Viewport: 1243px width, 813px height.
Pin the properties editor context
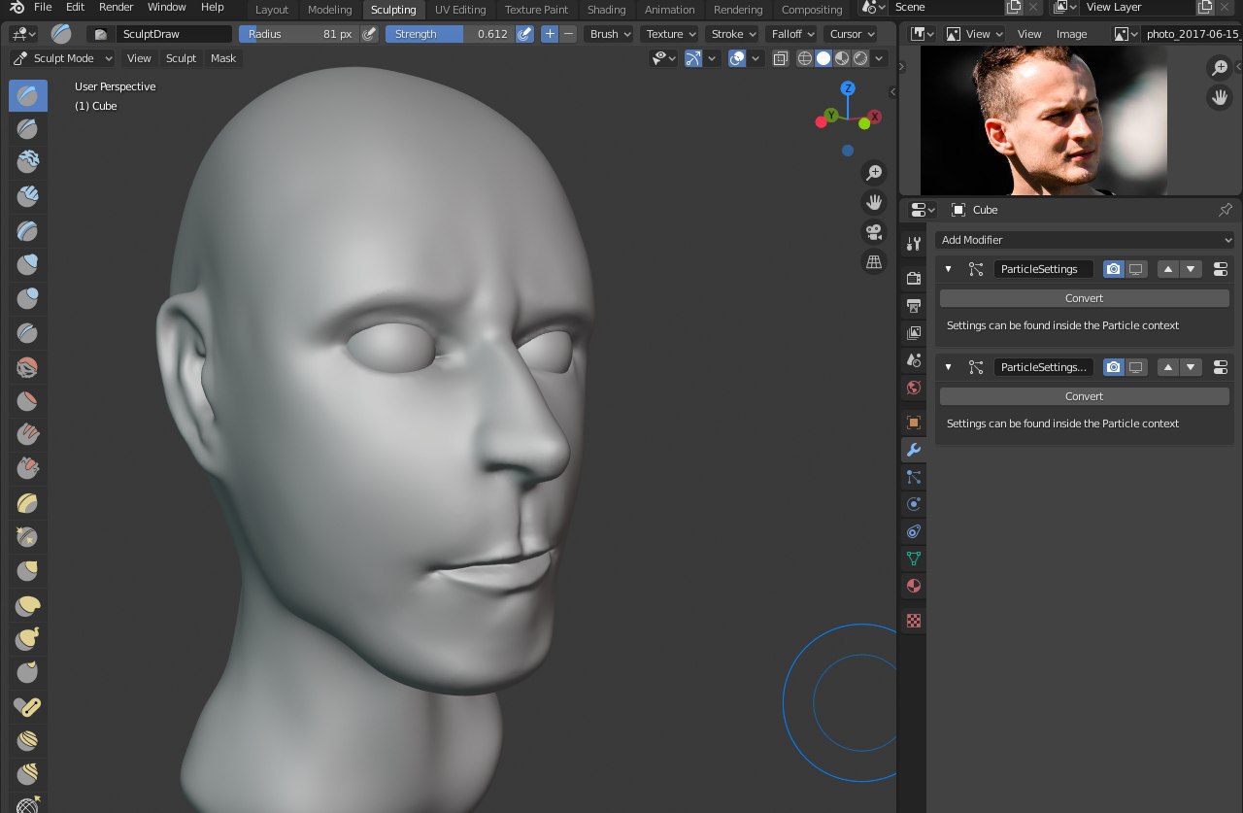tap(1225, 210)
